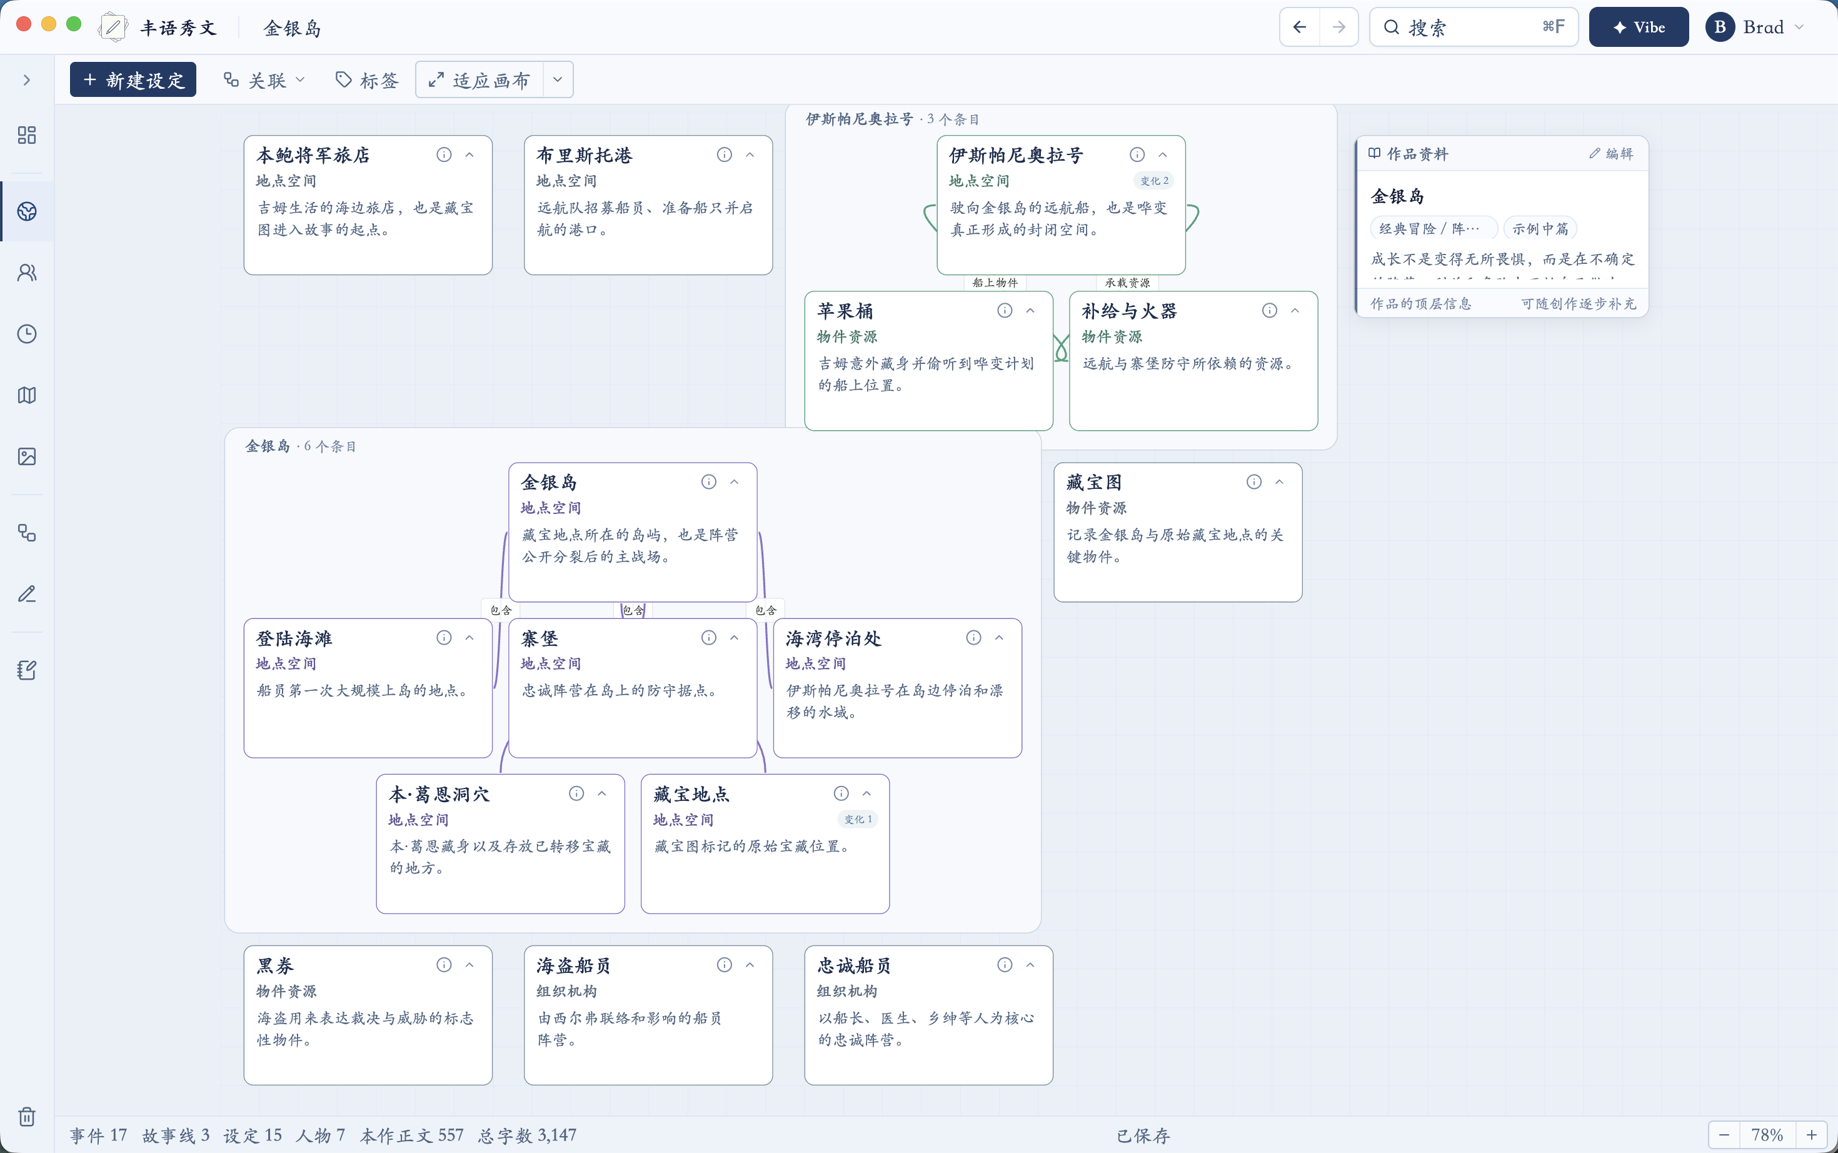Viewport: 1838px width, 1153px height.
Task: Show info for 布里斯托港 card
Action: click(724, 155)
